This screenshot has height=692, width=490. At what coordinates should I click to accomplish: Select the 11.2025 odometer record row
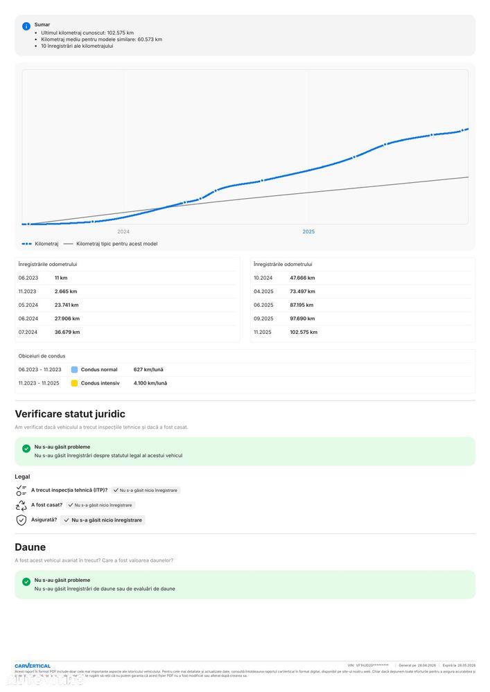(362, 332)
